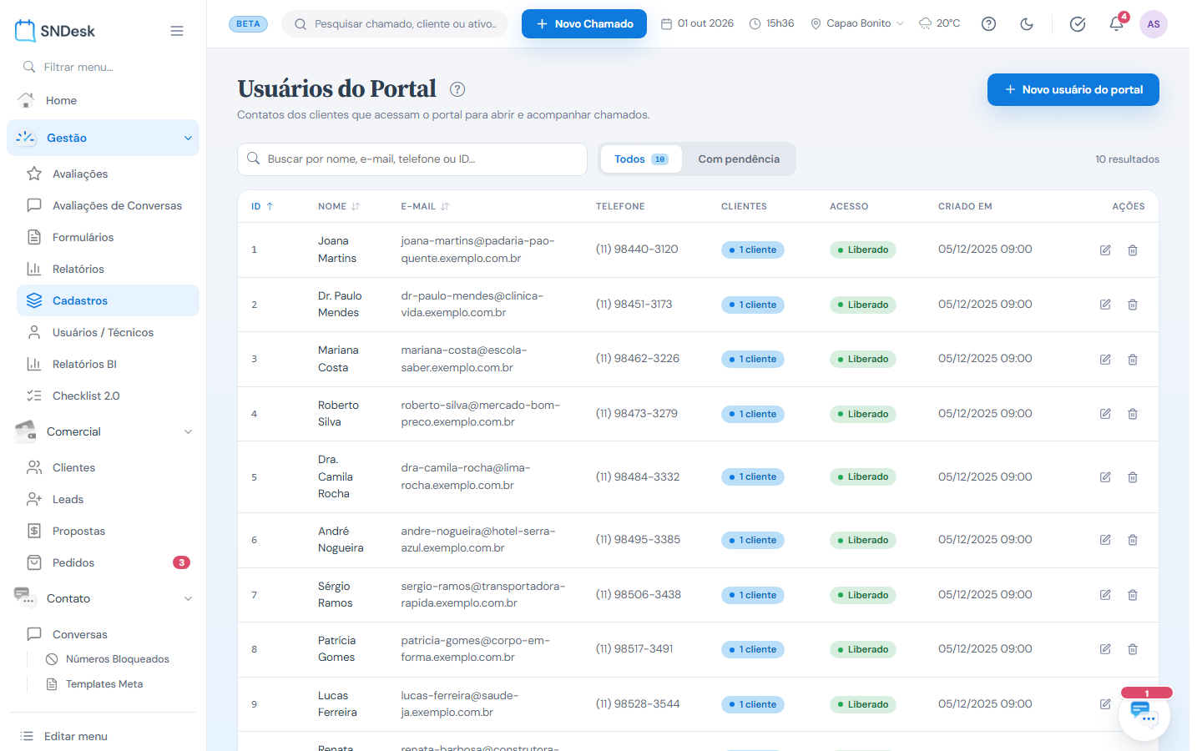The width and height of the screenshot is (1202, 751).
Task: Open Templates Meta submenu item
Action: click(x=104, y=684)
